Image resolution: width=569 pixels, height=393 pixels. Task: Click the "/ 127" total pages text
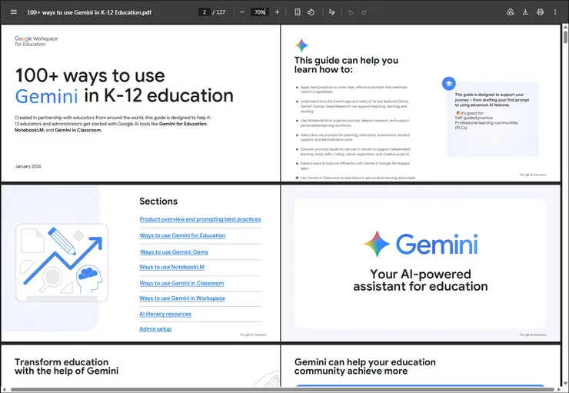click(x=219, y=12)
